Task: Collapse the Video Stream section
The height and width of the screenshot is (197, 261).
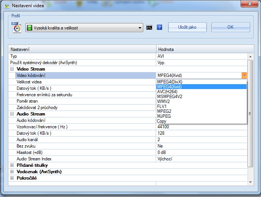Action: 12,69
